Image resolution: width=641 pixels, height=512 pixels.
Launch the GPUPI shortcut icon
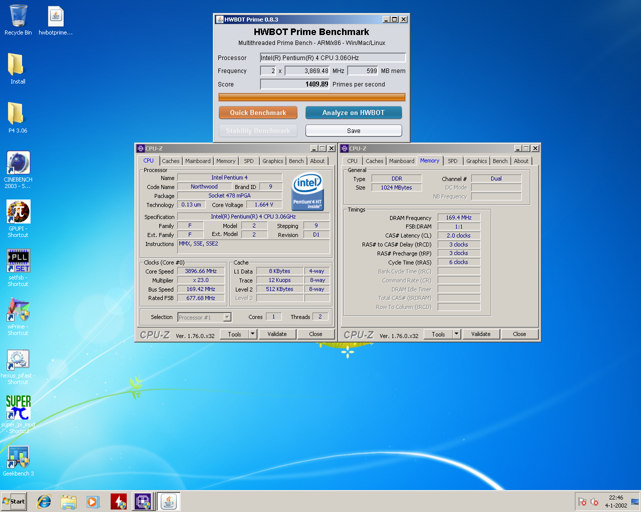[18, 218]
